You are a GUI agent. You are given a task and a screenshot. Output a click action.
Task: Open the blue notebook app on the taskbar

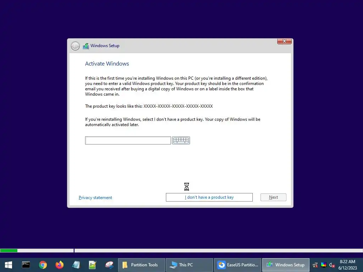click(x=76, y=265)
